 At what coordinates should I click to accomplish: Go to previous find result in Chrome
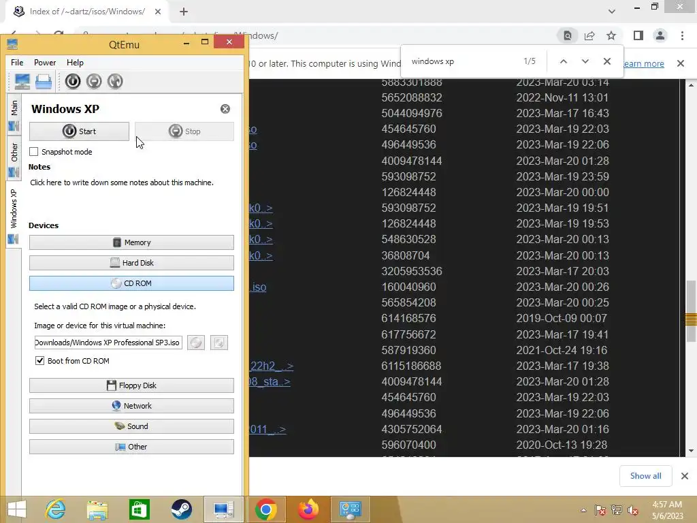point(563,61)
